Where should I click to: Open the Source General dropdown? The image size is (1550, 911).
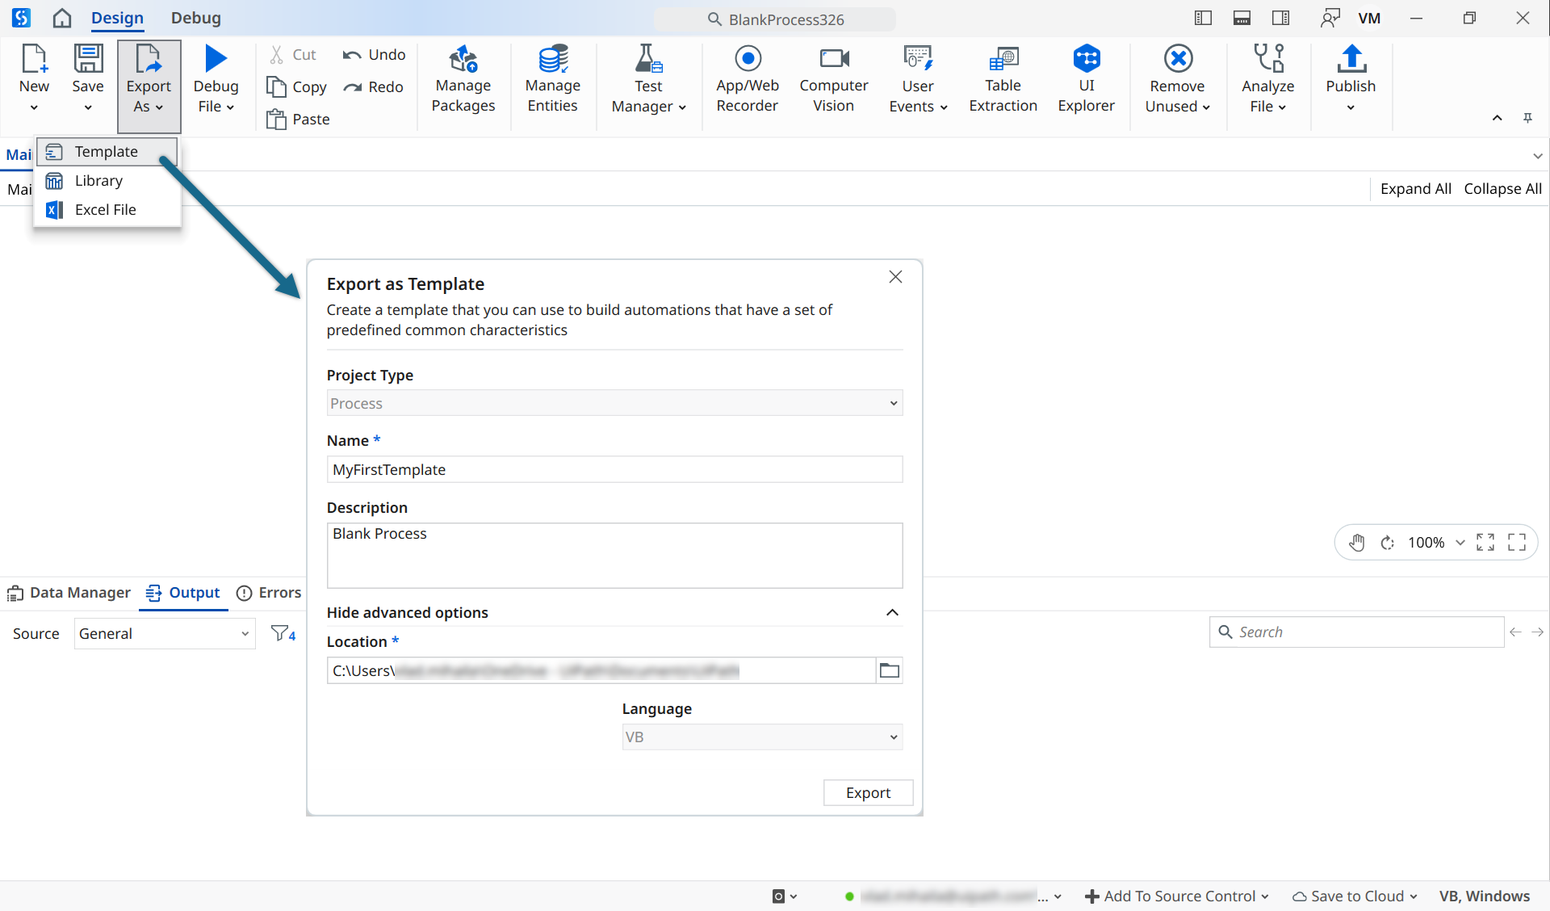(x=165, y=634)
